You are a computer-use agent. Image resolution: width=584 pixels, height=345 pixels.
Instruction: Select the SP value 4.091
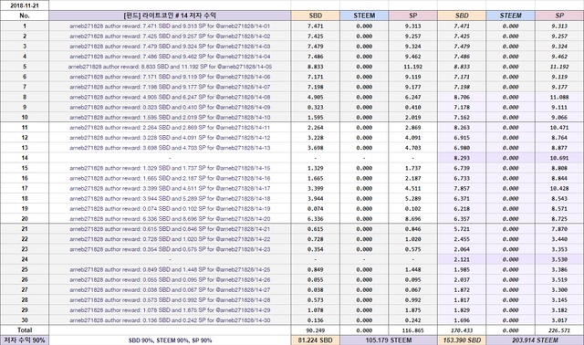coord(413,138)
